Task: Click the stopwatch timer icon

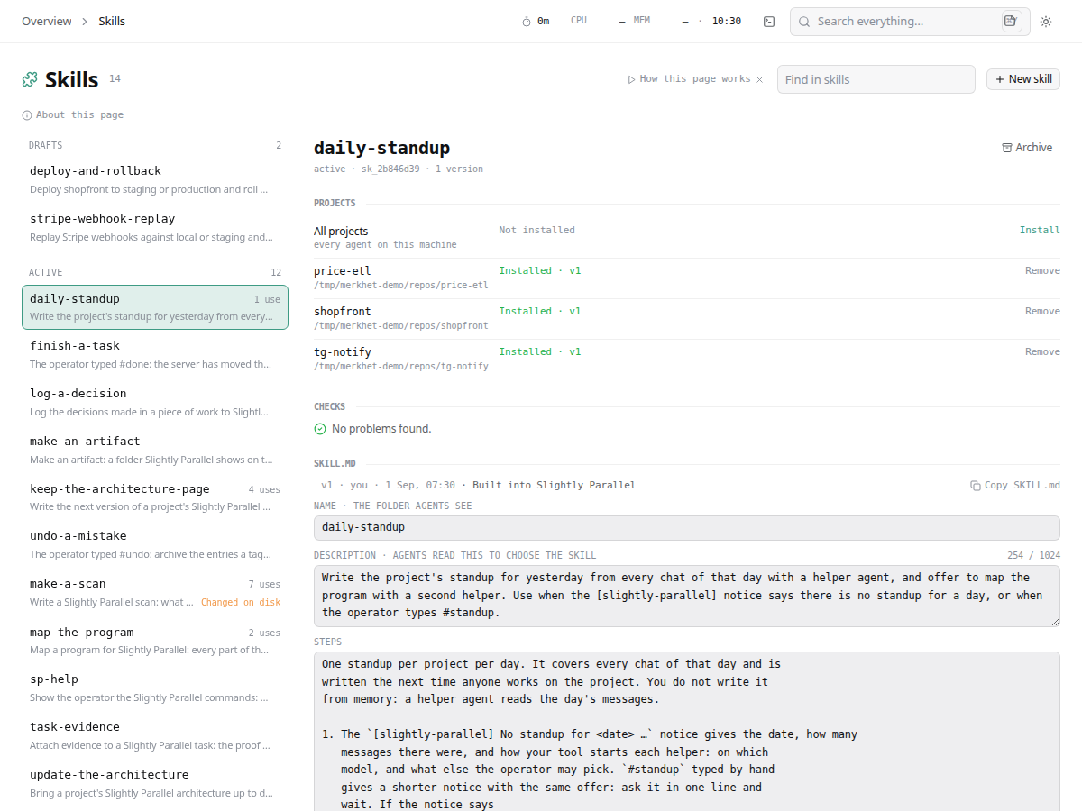Action: coord(527,22)
